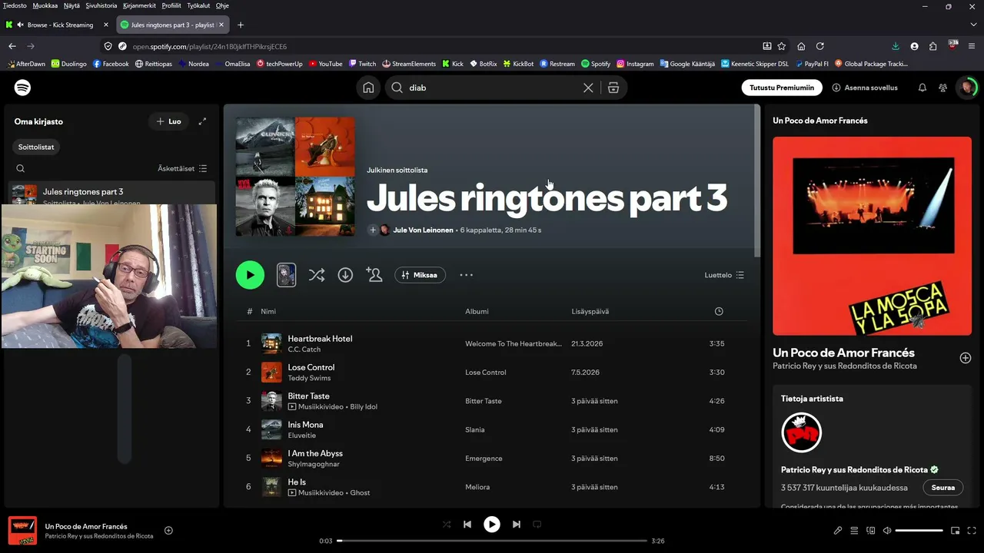Viewport: 984px width, 553px height.
Task: Adjust the volume slider
Action: click(919, 530)
